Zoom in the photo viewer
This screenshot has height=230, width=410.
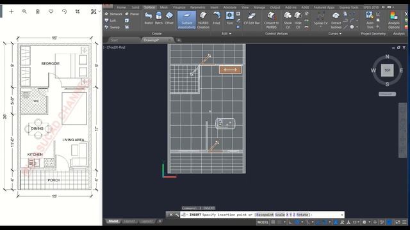click(24, 11)
